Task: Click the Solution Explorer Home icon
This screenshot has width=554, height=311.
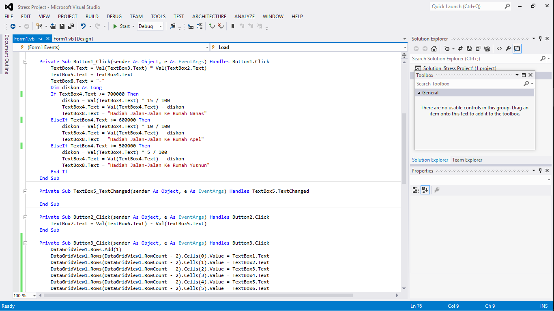Action: [434, 49]
